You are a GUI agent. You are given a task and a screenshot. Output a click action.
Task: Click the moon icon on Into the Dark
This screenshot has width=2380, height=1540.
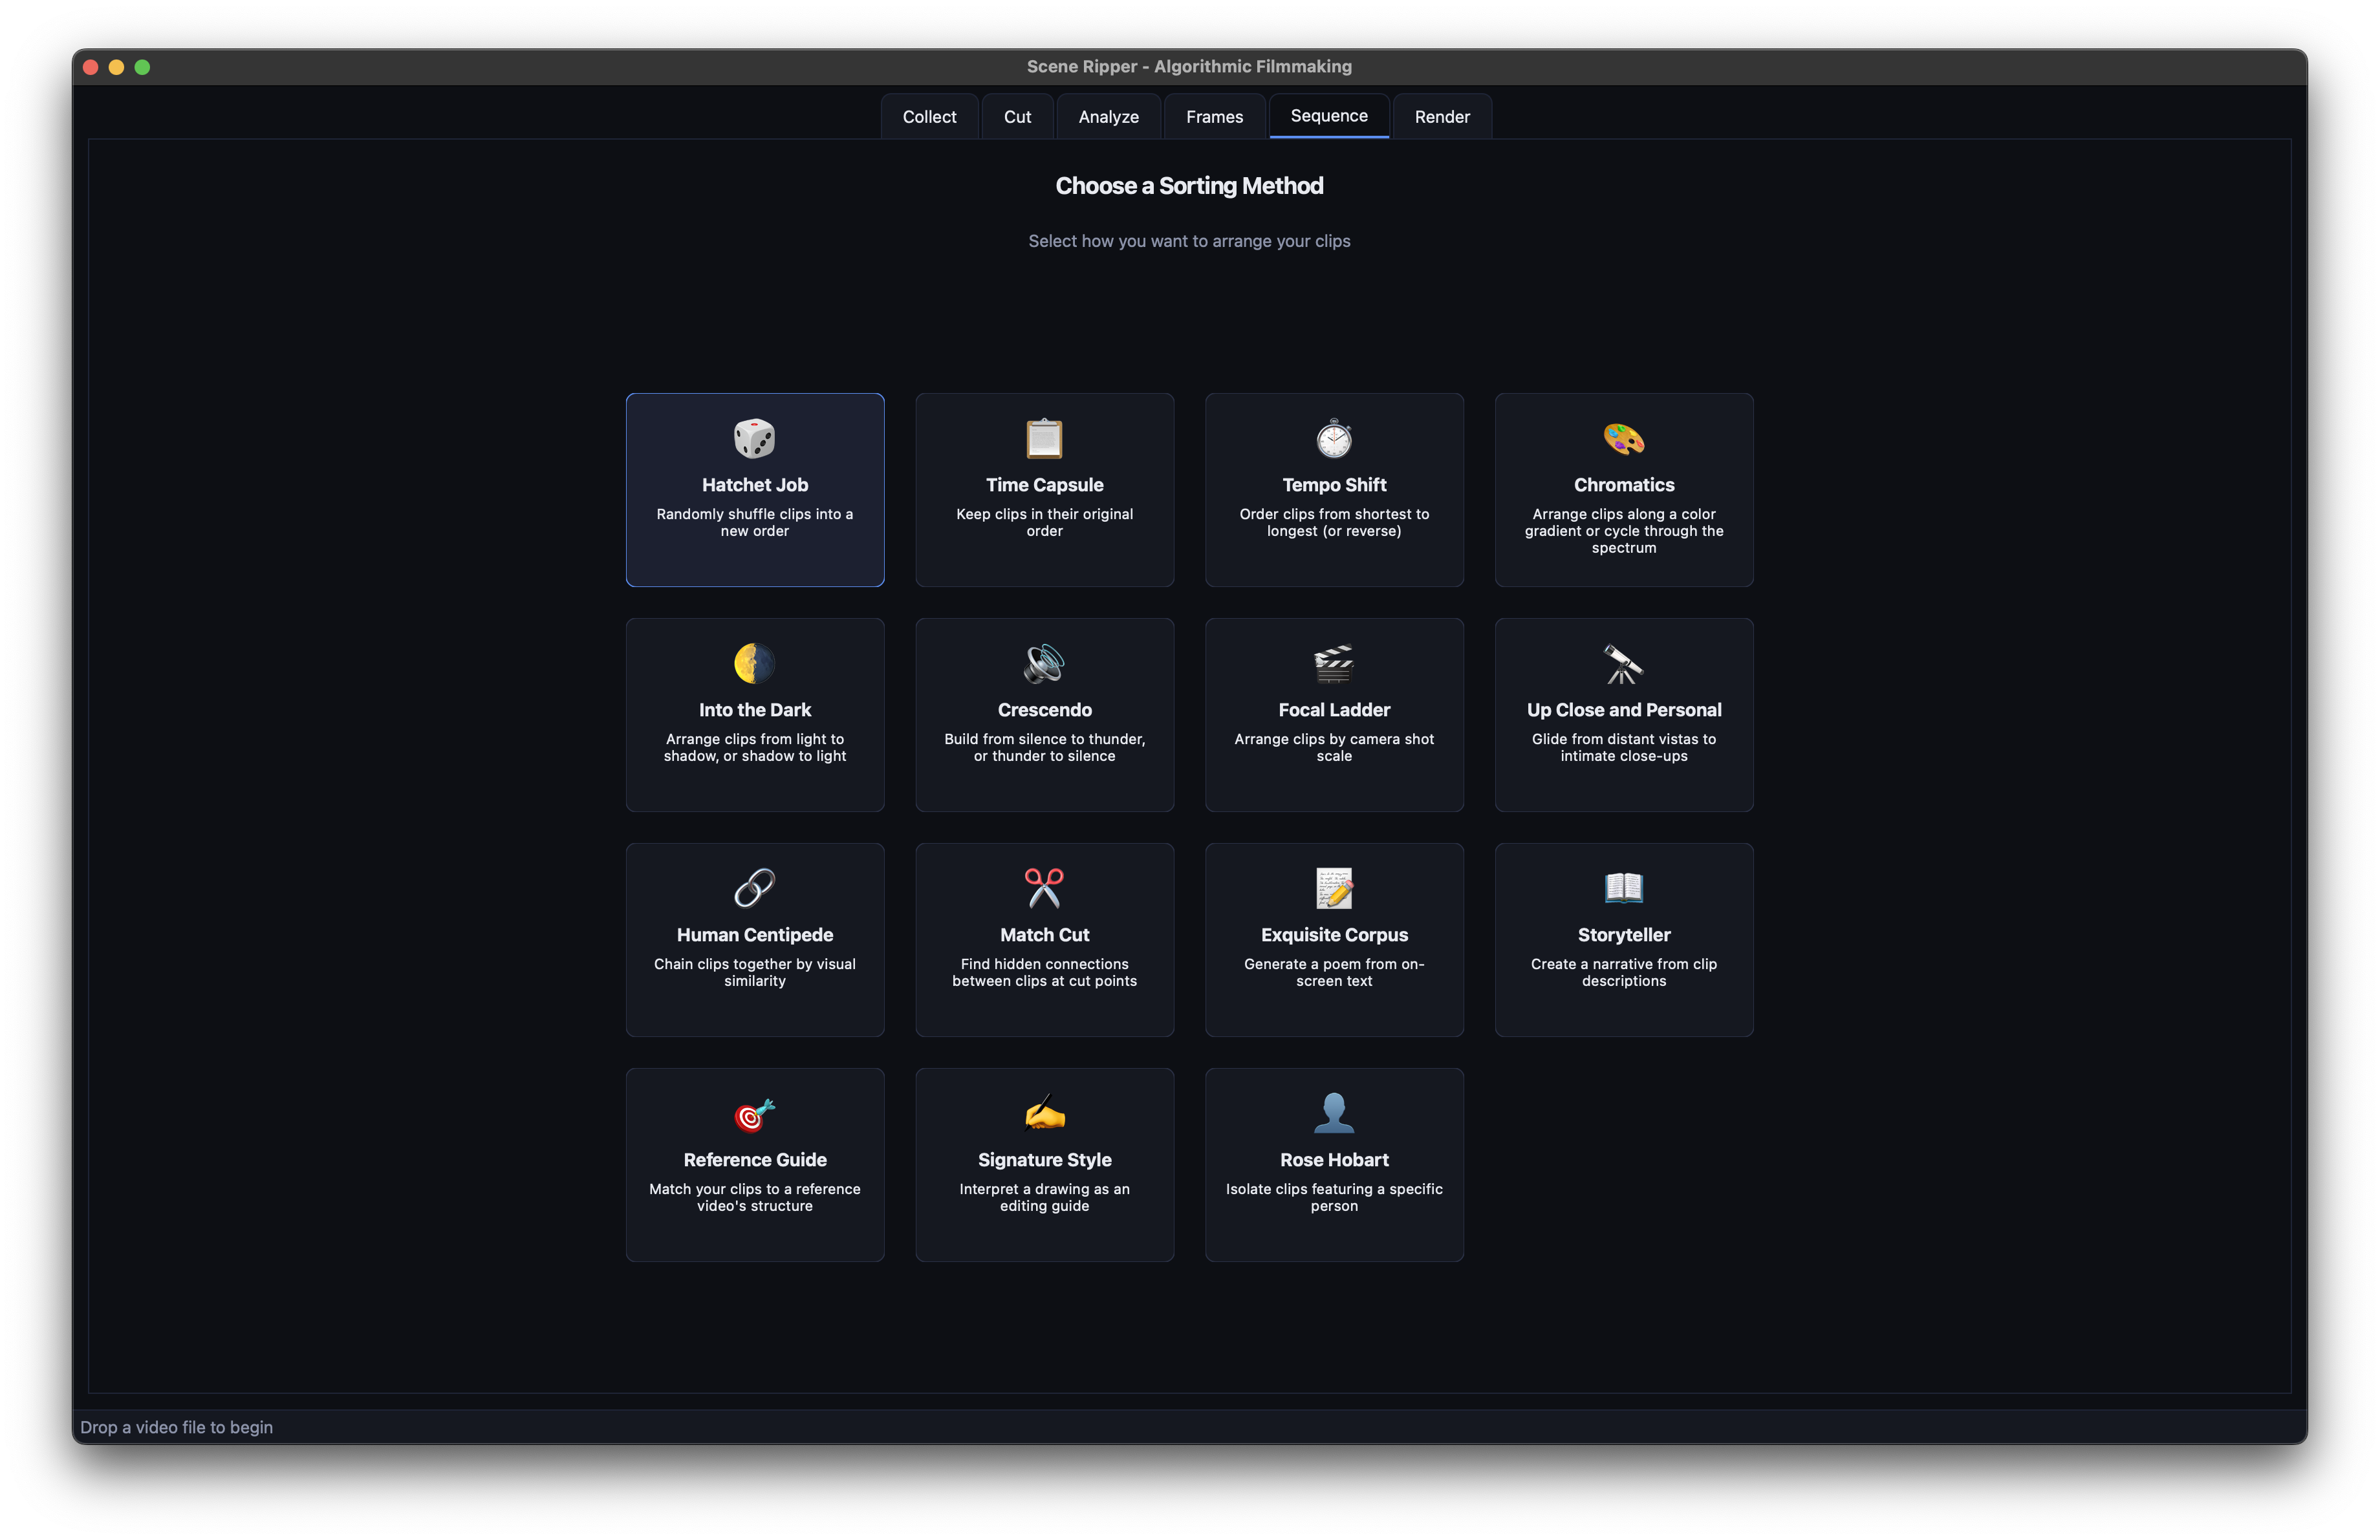[x=755, y=663]
